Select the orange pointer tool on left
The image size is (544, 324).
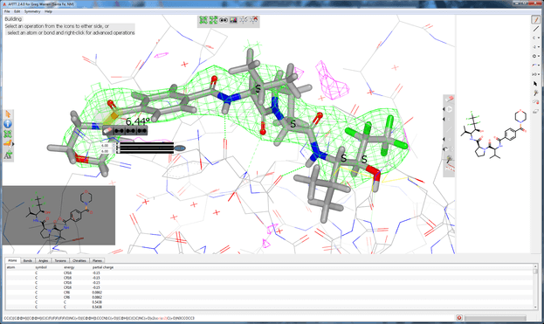coord(8,114)
